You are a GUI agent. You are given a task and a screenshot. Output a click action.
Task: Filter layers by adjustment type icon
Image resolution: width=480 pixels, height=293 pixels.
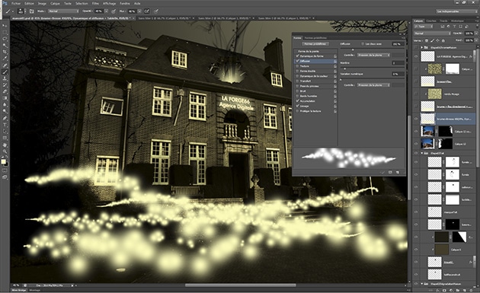(449, 27)
